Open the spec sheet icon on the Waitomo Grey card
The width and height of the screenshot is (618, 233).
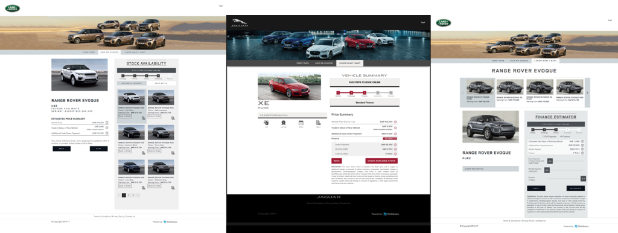click(x=173, y=187)
